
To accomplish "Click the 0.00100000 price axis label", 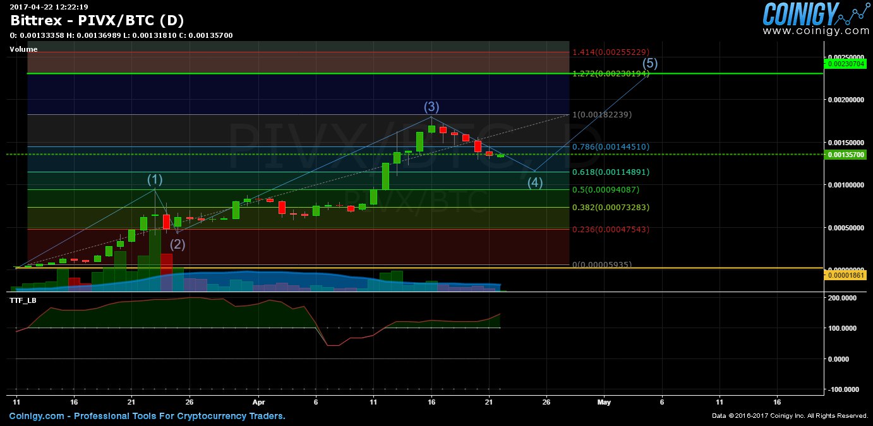I will pyautogui.click(x=846, y=185).
